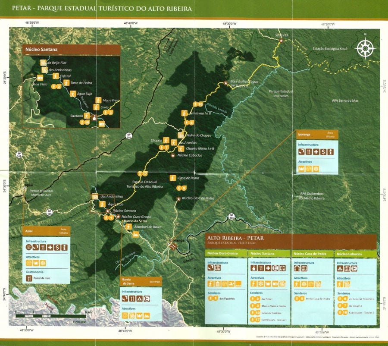Click the first aid cross icon in Iporanga panel
388x346 pixels.
(316, 151)
